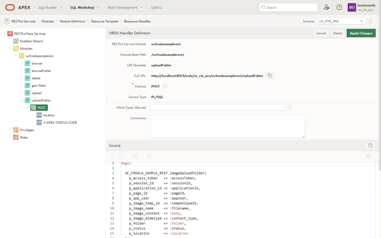The image size is (381, 238).
Task: Click the search icon in code editor toolbar
Action: 135,156
